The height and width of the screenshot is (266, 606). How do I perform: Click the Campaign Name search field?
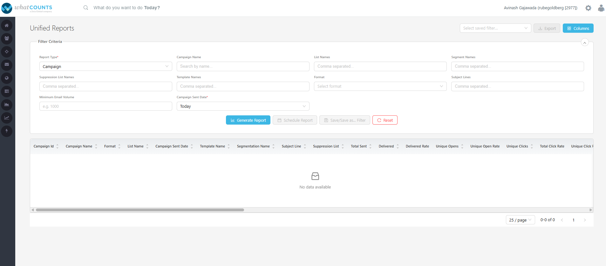tap(243, 66)
